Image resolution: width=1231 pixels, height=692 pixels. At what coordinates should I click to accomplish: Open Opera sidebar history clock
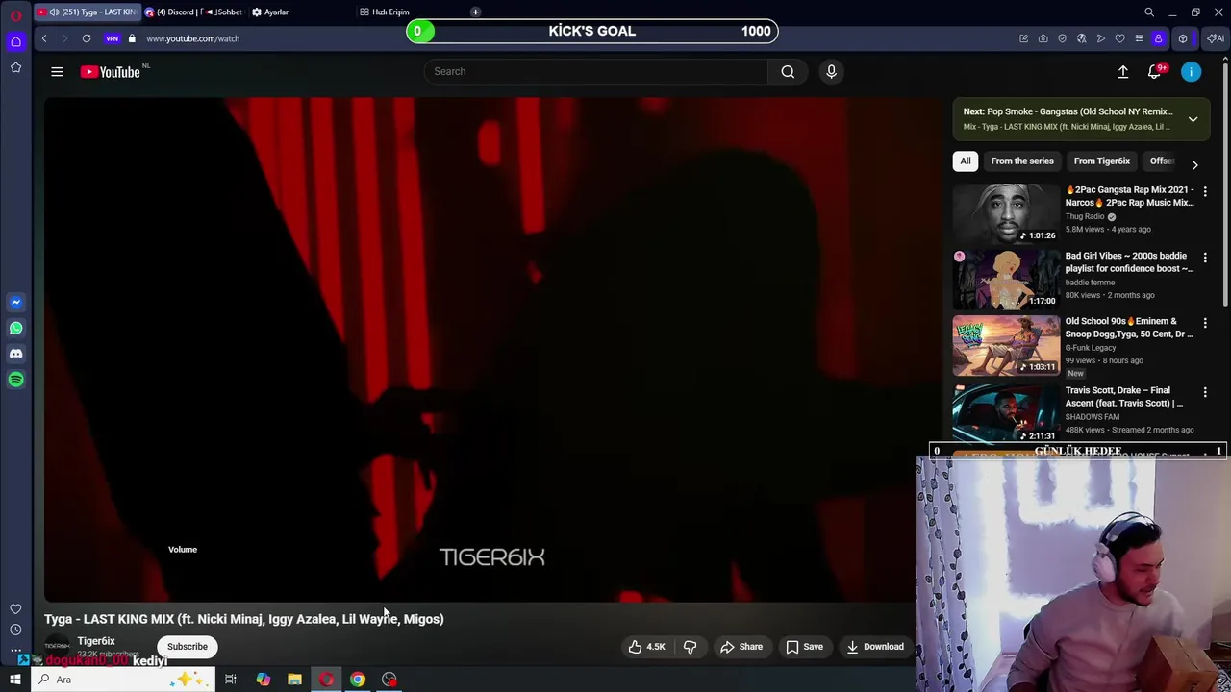pyautogui.click(x=15, y=630)
